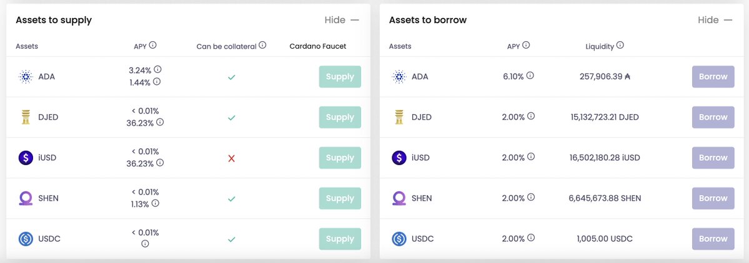Viewport: 749px width, 263px height.
Task: Click the iUSD collateral red X mark
Action: point(231,158)
